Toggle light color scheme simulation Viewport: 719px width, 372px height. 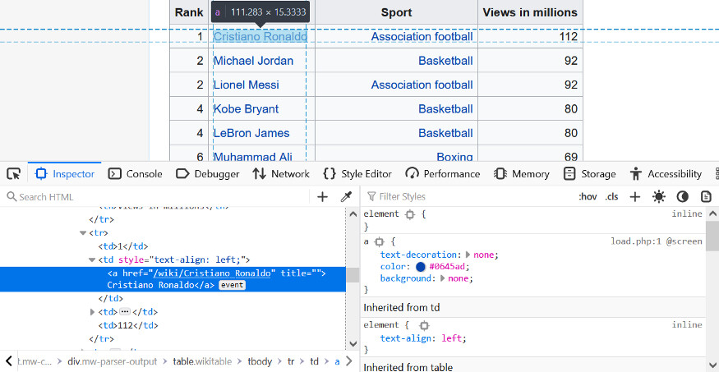pyautogui.click(x=658, y=196)
